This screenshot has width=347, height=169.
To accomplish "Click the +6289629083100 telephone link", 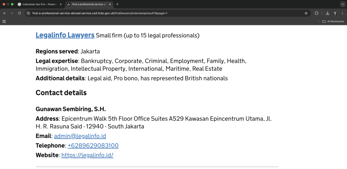I will point(93,146).
